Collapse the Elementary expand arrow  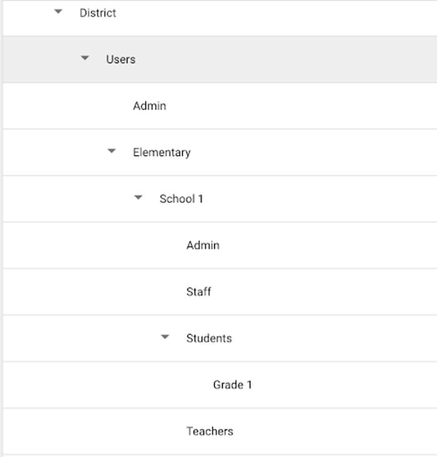pos(112,151)
